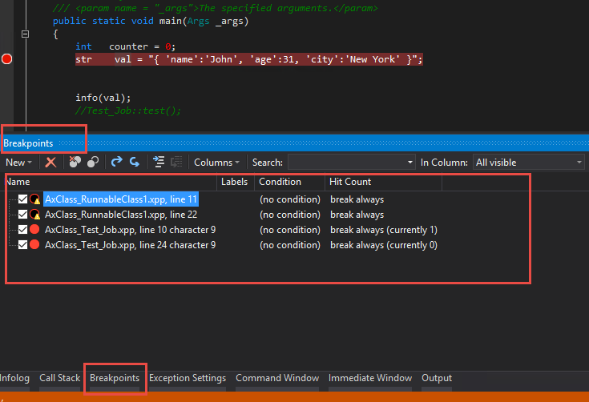Open the New breakpoint dropdown
589x402 pixels.
pyautogui.click(x=18, y=163)
